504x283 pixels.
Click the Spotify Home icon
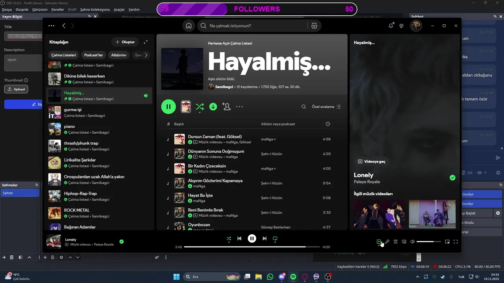coord(189,26)
